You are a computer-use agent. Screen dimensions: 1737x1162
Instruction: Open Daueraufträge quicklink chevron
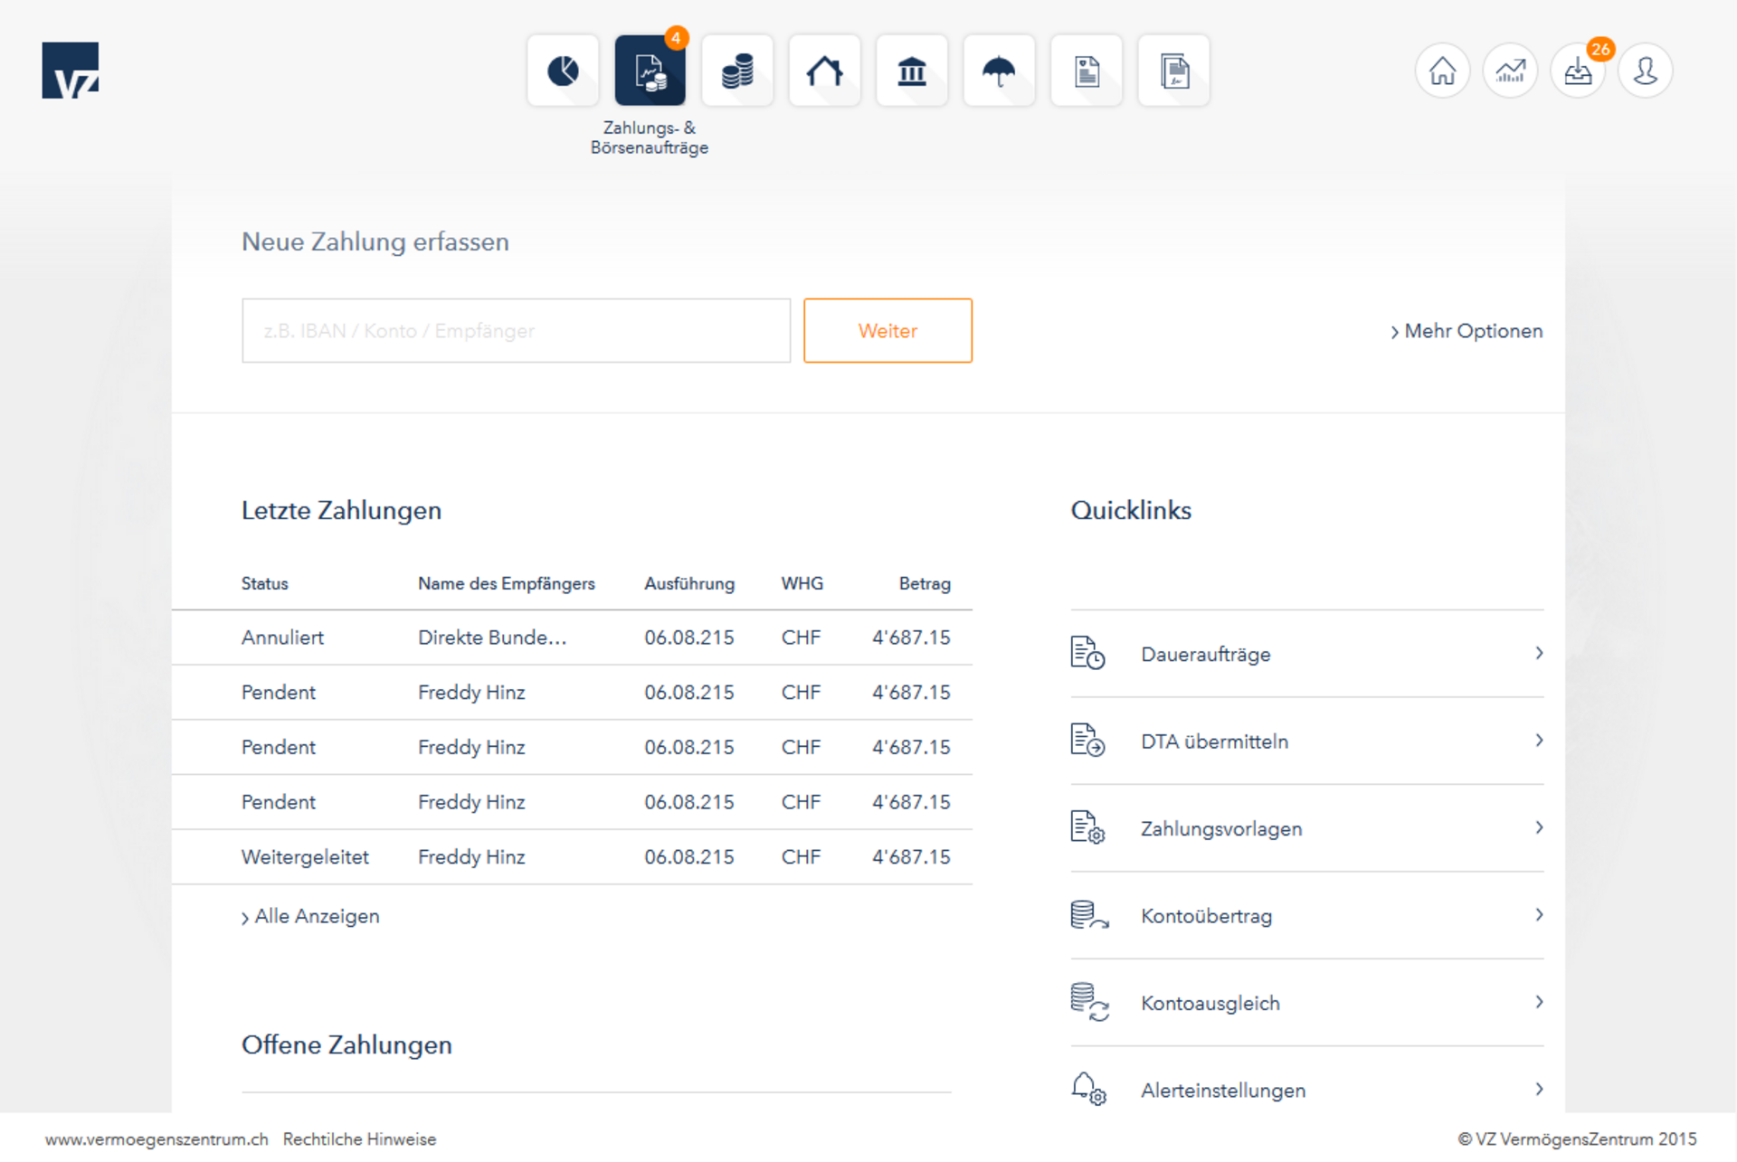pos(1539,653)
